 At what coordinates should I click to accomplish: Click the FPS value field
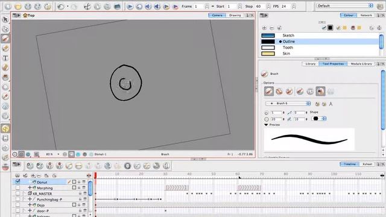(x=286, y=7)
